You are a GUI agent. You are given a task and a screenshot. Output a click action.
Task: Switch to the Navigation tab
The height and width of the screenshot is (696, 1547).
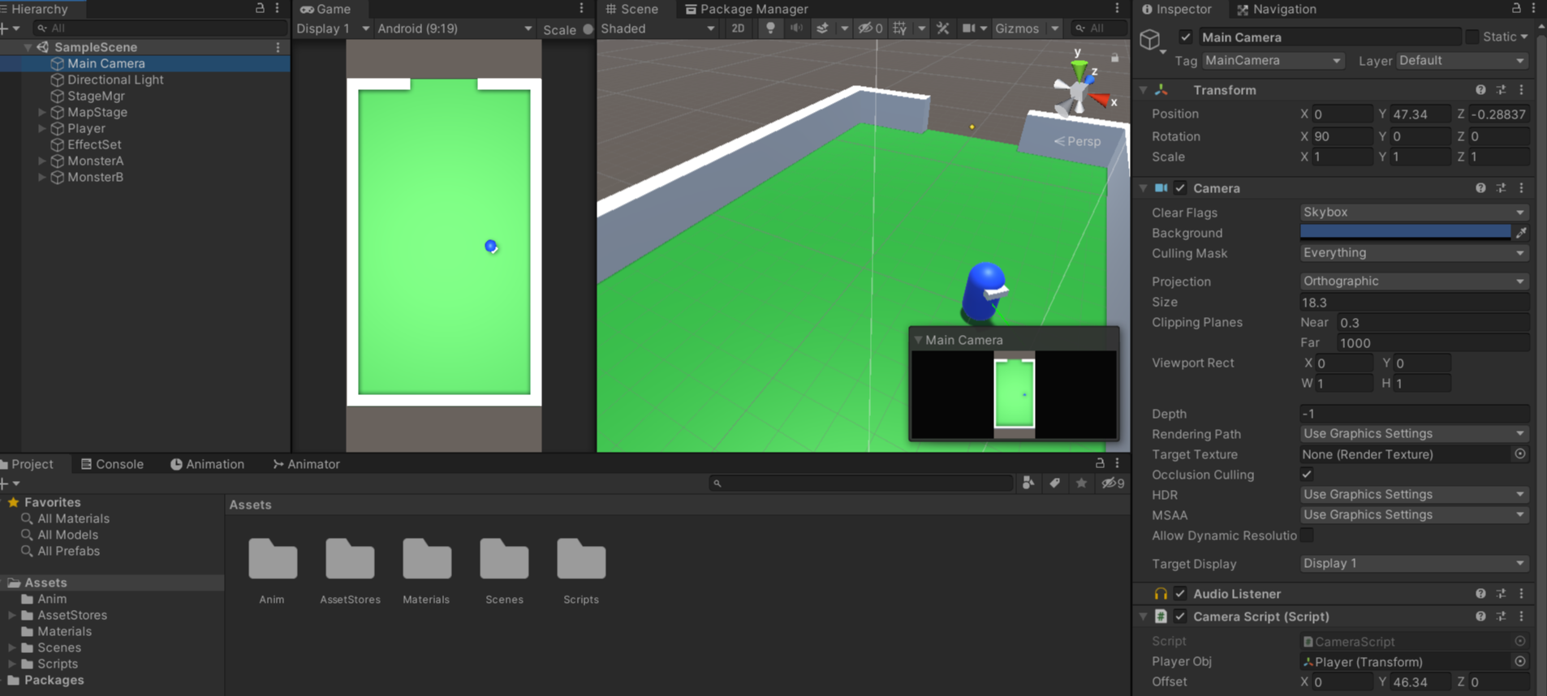(1276, 9)
